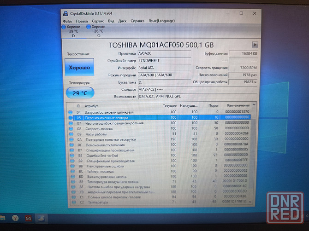
Task: Click status circle icon of row B7
Action: tap(72, 150)
